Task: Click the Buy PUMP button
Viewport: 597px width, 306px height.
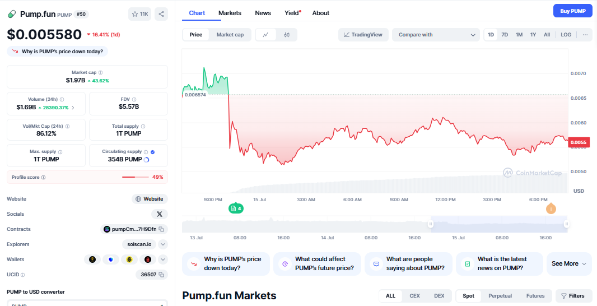Action: [572, 11]
